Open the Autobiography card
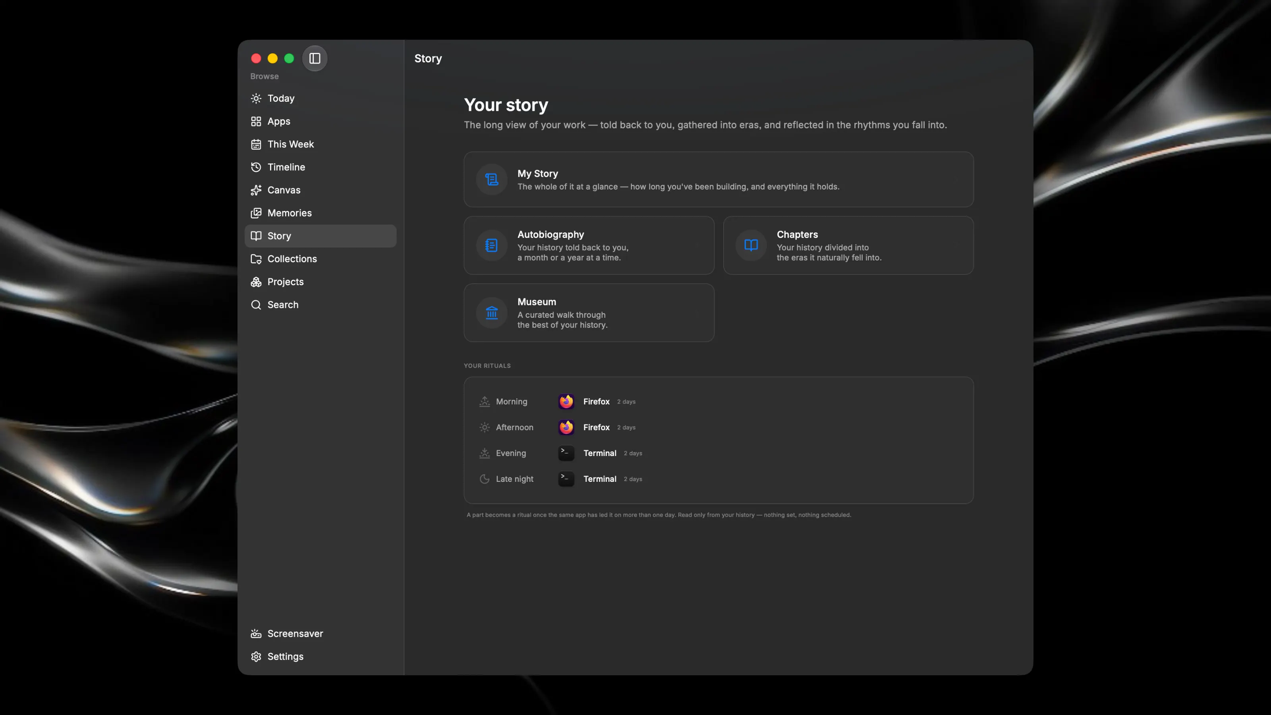This screenshot has width=1271, height=715. point(589,245)
